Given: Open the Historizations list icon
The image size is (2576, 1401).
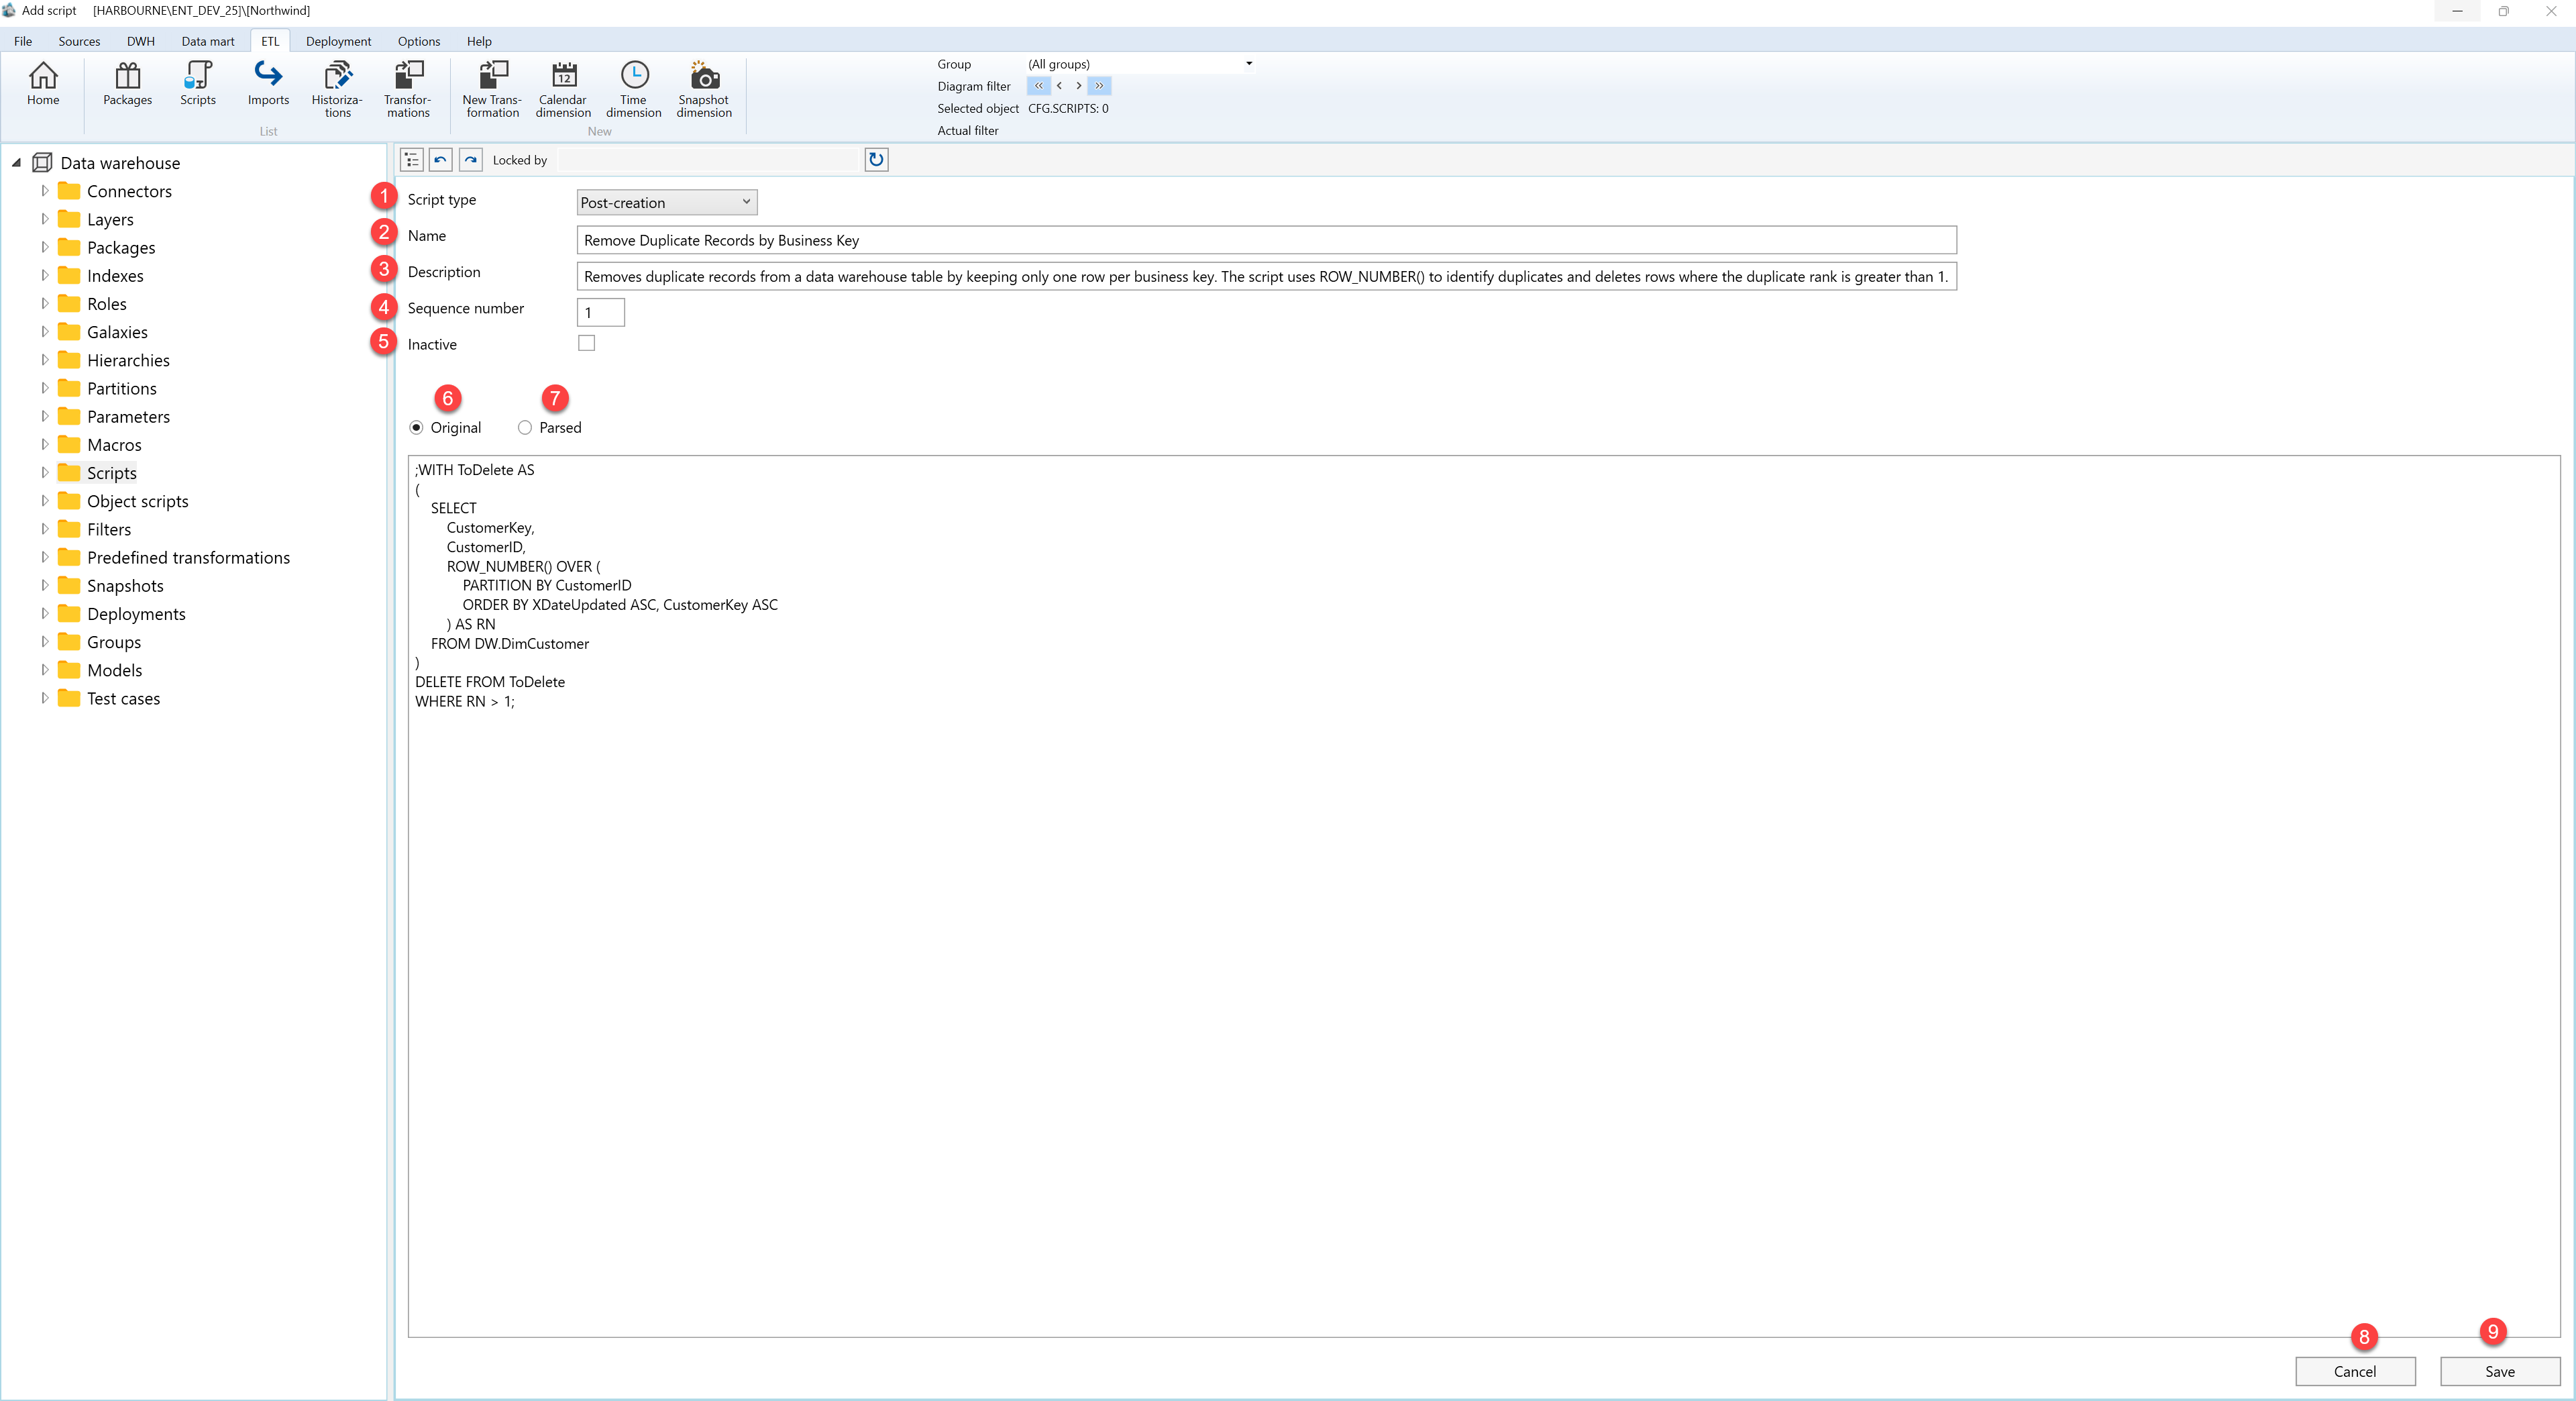Looking at the screenshot, I should click(338, 90).
